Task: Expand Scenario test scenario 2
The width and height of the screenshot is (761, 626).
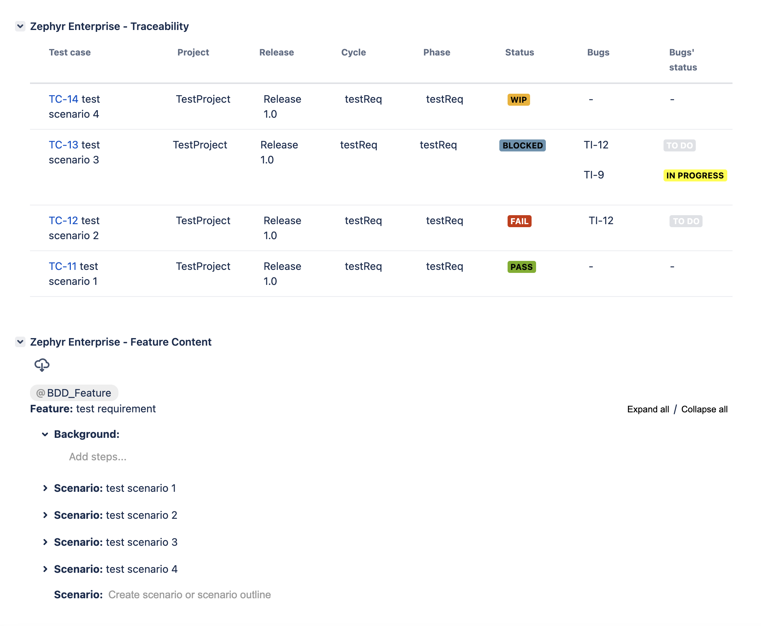Action: [45, 515]
